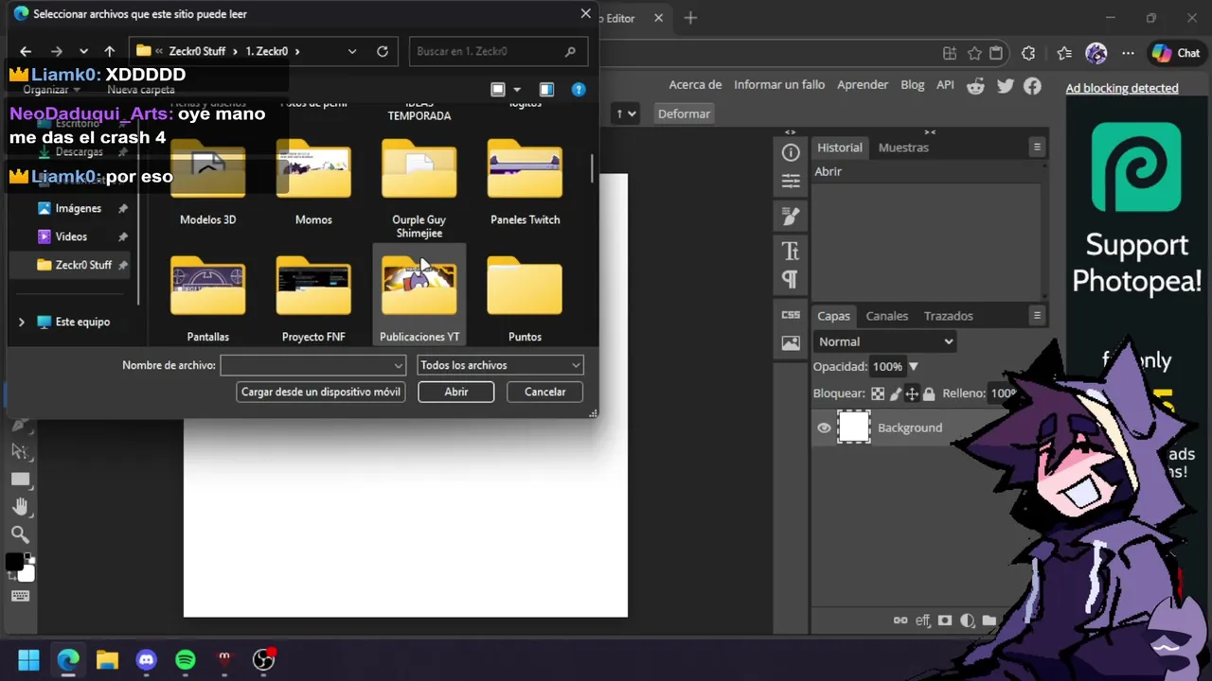The width and height of the screenshot is (1212, 681).
Task: Open the Brush settings panel icon
Action: tap(791, 217)
